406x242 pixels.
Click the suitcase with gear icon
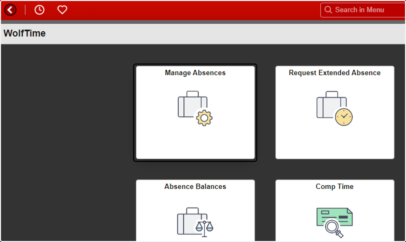(x=195, y=108)
